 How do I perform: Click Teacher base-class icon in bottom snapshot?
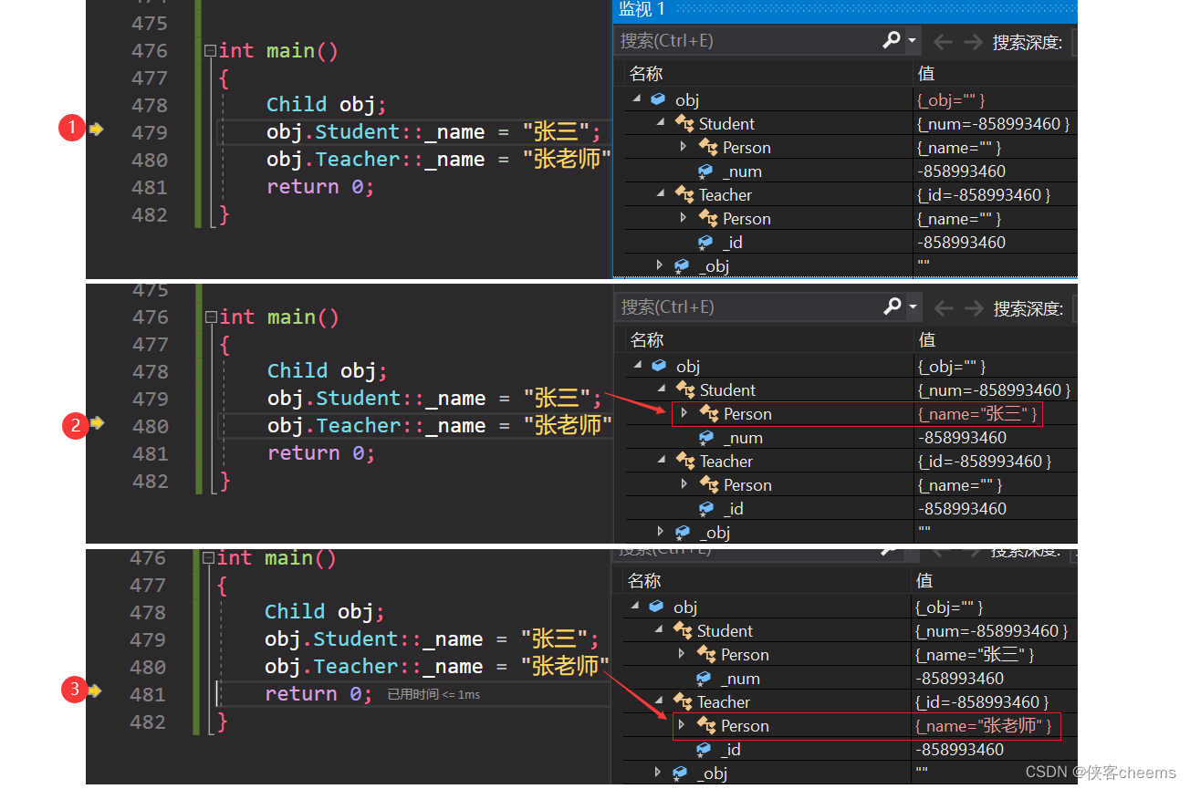(x=683, y=701)
